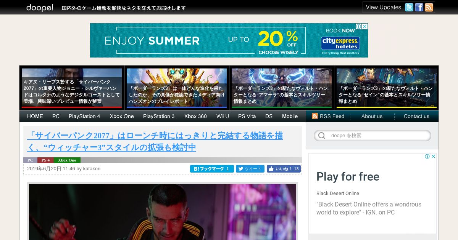Click the "Black Desert Online offers a wondrous" quote

[x=369, y=208]
